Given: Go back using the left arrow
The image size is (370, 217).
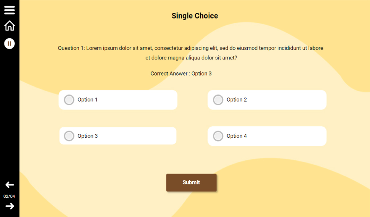Looking at the screenshot, I should tap(10, 185).
